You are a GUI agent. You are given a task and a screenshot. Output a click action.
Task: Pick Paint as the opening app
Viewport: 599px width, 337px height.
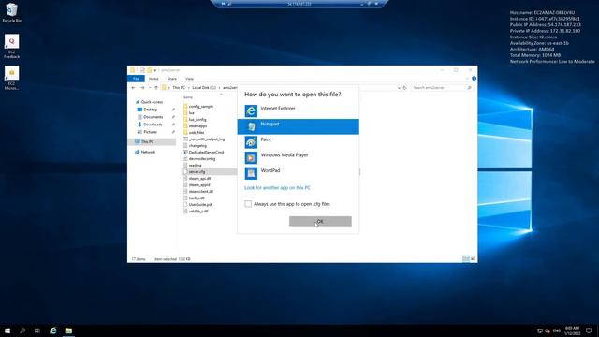(x=298, y=142)
